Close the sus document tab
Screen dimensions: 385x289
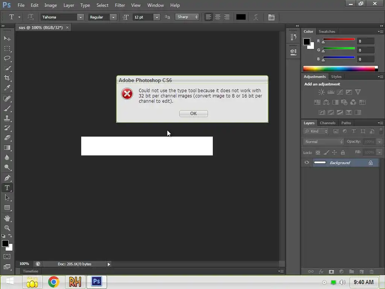point(67,27)
